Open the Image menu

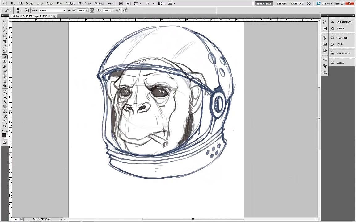click(30, 3)
